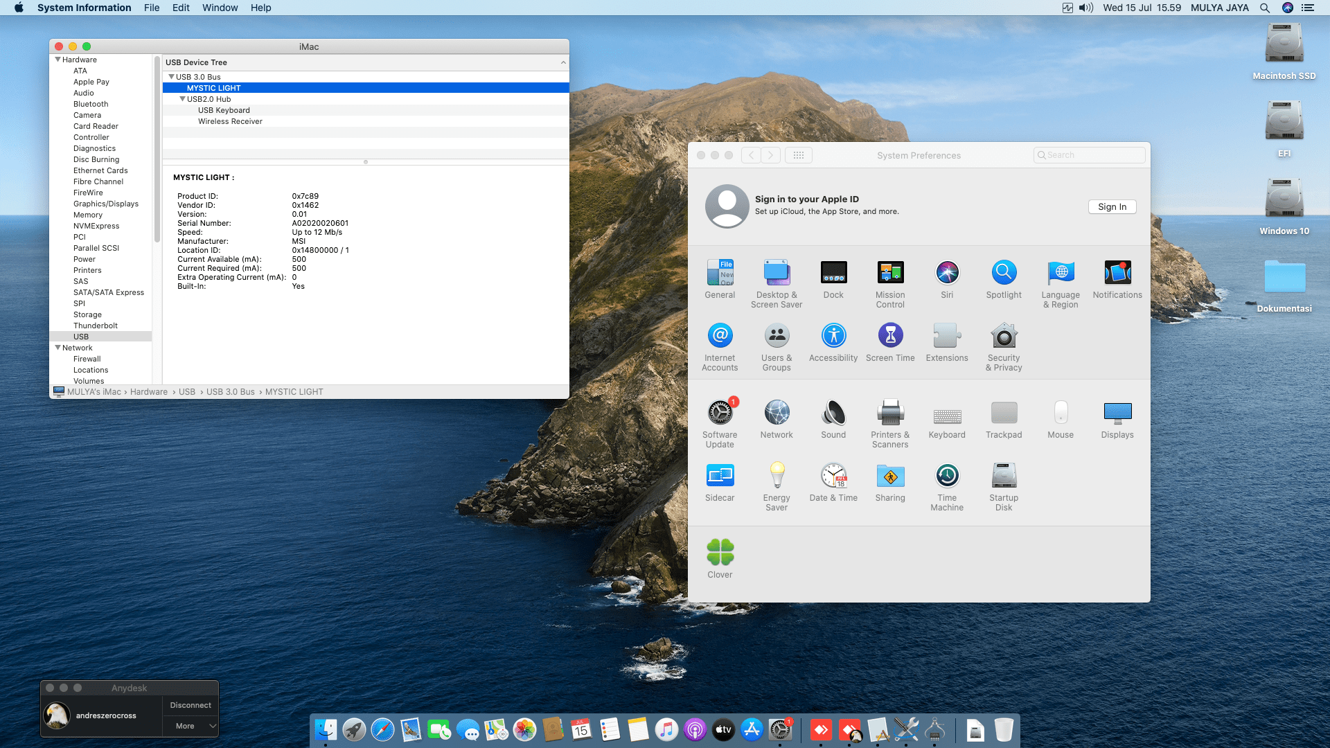The image size is (1330, 748).
Task: Open Desktop & Screen Saver preferences
Action: pos(777,284)
